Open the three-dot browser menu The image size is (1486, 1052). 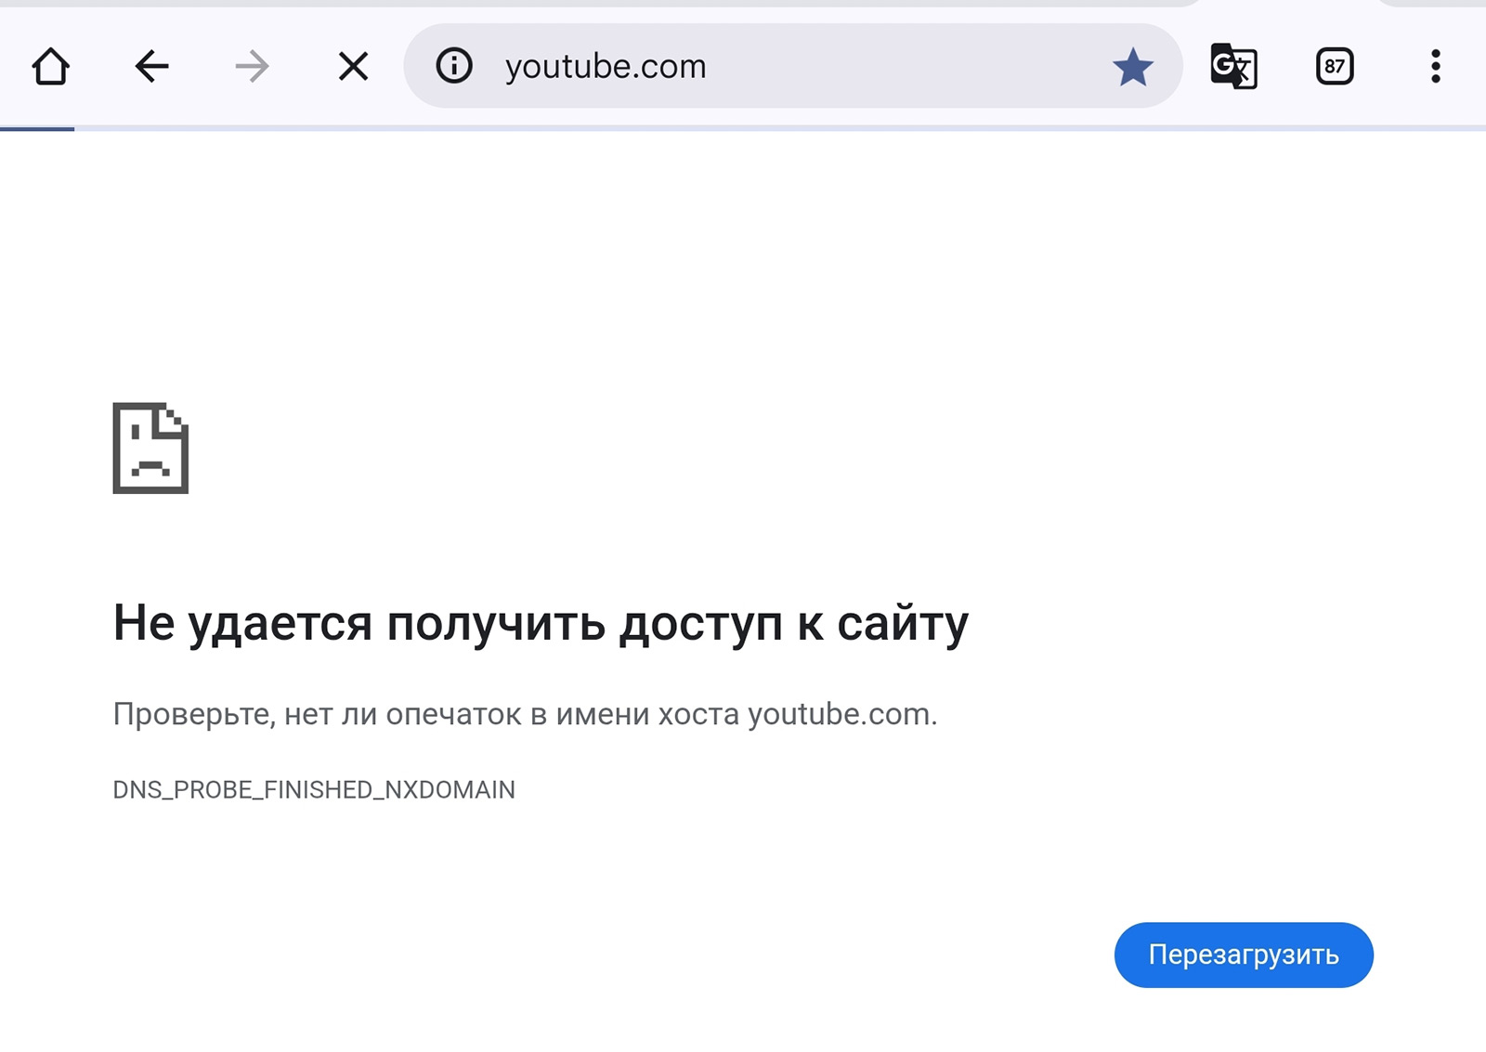[x=1435, y=66]
